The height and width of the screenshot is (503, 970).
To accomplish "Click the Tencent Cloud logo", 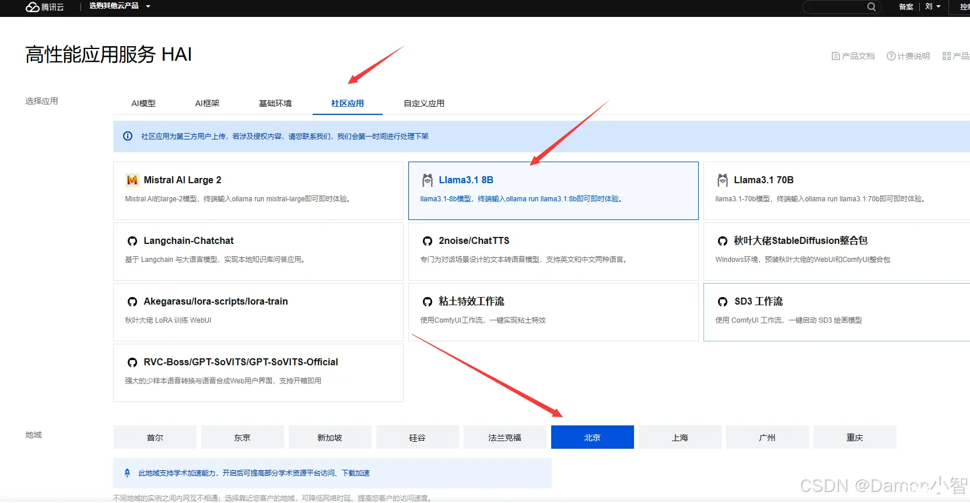I will tap(45, 7).
